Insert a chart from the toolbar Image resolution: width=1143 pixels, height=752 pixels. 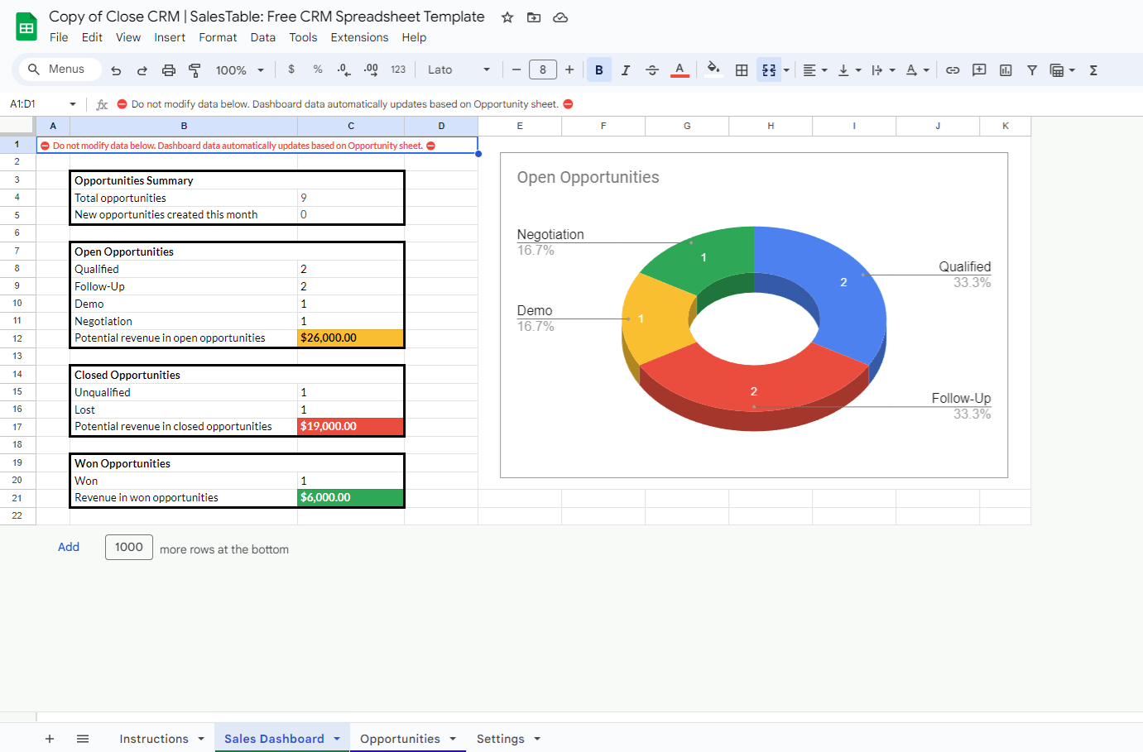pyautogui.click(x=1006, y=69)
